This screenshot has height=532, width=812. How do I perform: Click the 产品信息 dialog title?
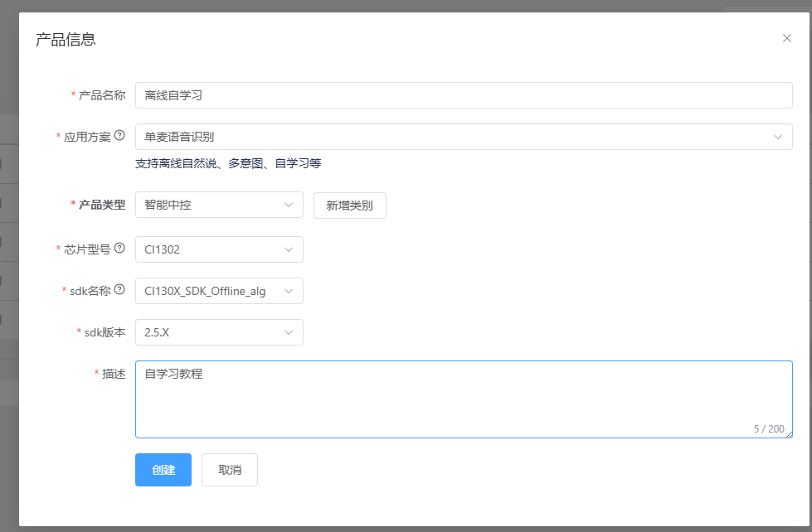click(x=66, y=39)
